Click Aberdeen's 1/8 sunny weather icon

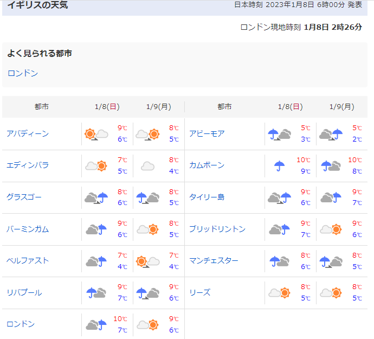[96, 134]
